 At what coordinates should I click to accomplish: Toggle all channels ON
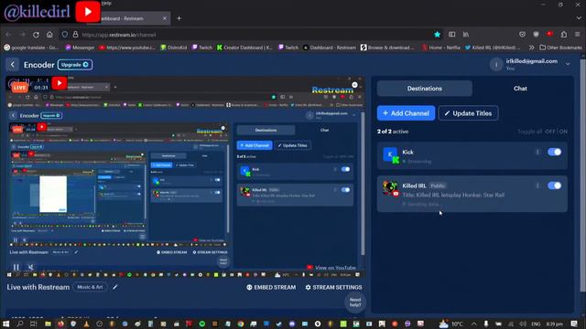point(563,132)
